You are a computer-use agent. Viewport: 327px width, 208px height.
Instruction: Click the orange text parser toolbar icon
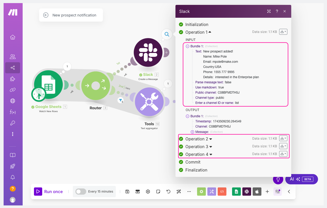point(222,192)
